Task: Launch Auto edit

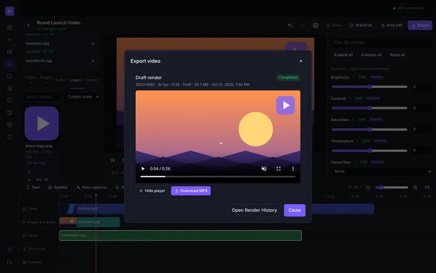Action: (391, 25)
